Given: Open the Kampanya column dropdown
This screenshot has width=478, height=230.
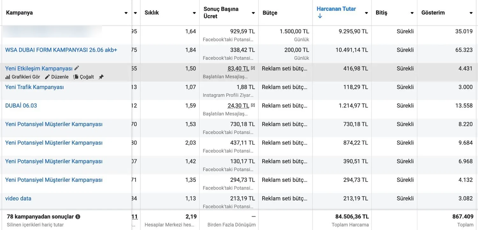Looking at the screenshot, I should pyautogui.click(x=126, y=13).
